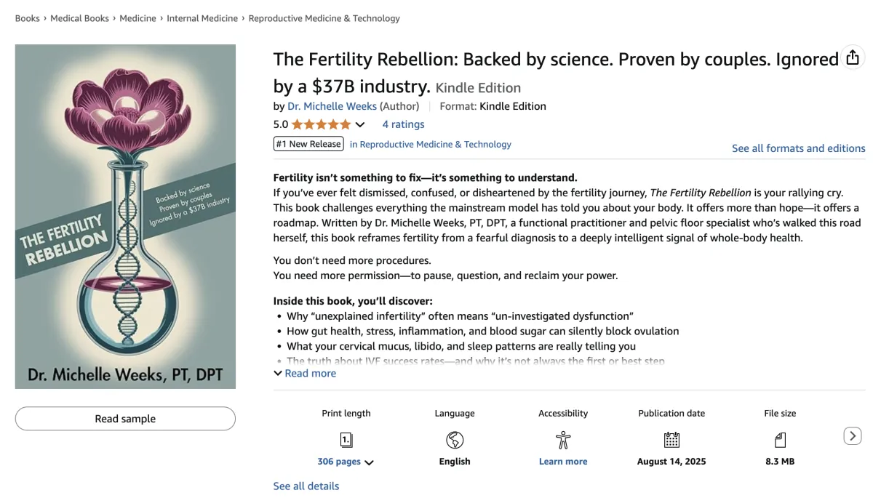Click the Read sample button

click(125, 419)
